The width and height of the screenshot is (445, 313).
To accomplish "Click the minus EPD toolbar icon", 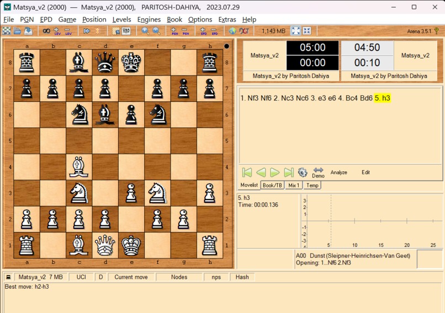I will click(x=214, y=31).
